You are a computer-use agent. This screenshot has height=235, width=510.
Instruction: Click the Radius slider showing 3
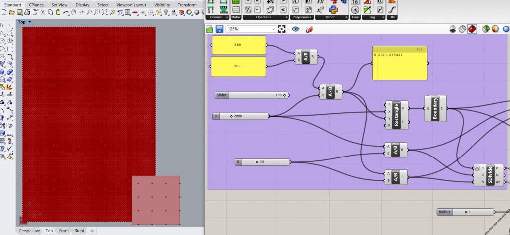(465, 212)
